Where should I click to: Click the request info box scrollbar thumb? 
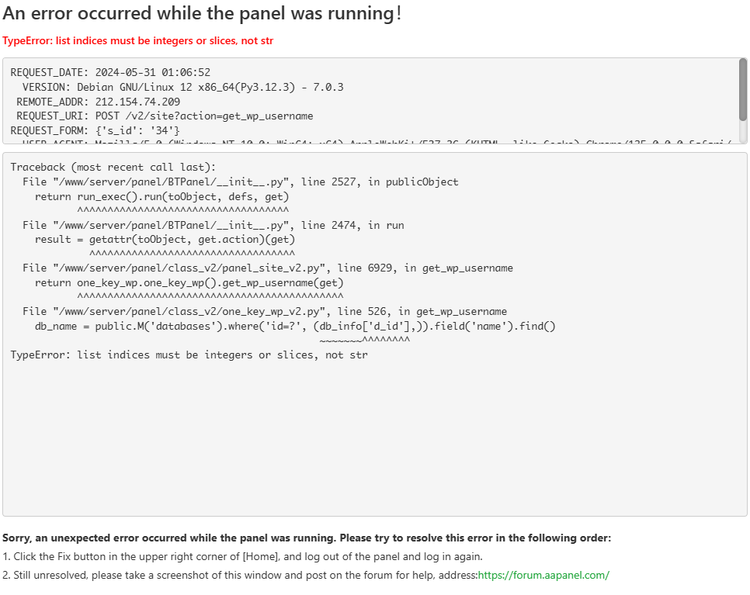(743, 89)
